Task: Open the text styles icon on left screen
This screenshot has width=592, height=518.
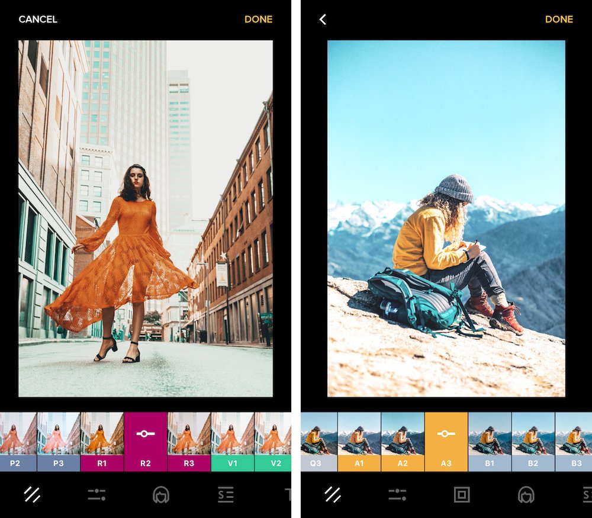Action: click(226, 494)
